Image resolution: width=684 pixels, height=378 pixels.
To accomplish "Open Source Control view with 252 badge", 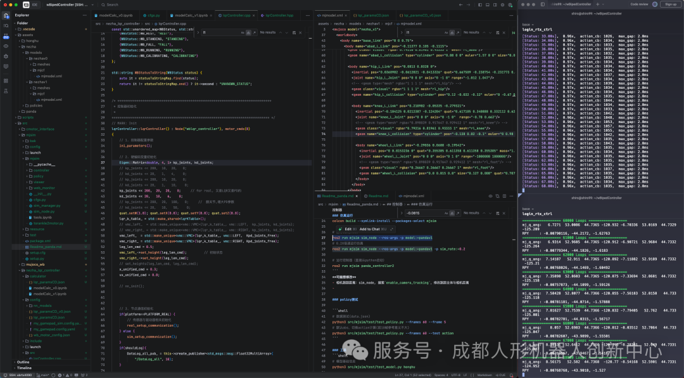I will pyautogui.click(x=6, y=36).
